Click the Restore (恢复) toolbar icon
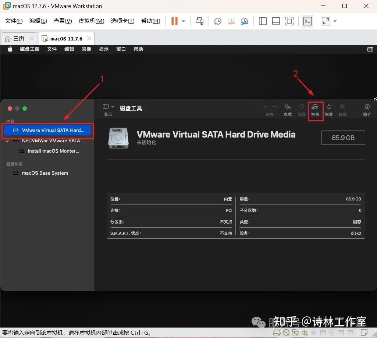 (329, 107)
